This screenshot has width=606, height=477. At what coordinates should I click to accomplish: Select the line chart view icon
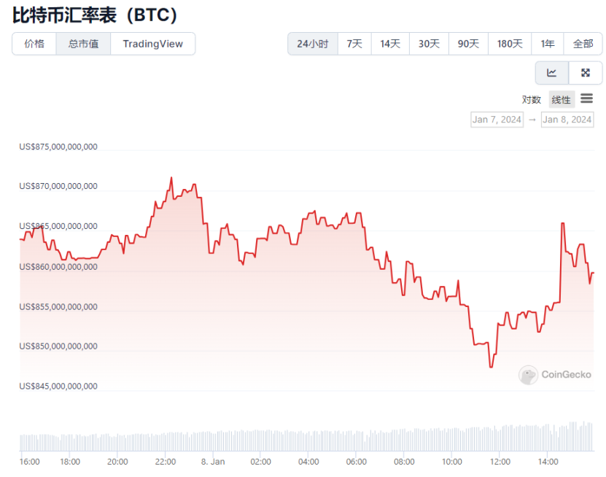point(552,73)
